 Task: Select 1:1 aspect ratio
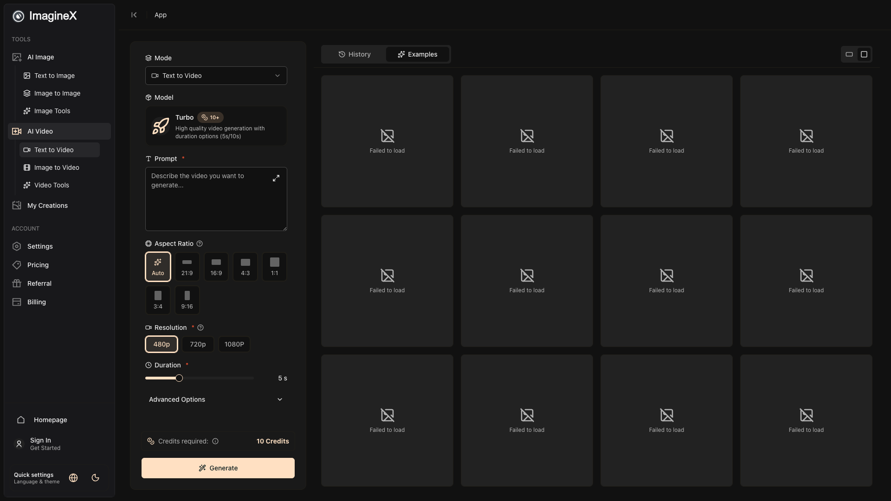pos(275,267)
